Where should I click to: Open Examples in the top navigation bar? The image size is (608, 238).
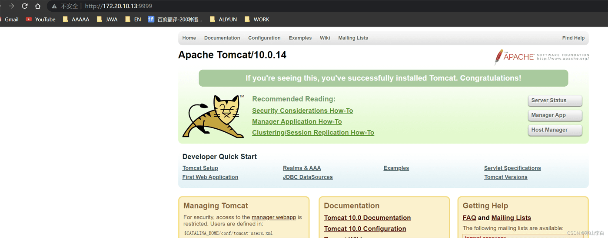click(300, 38)
